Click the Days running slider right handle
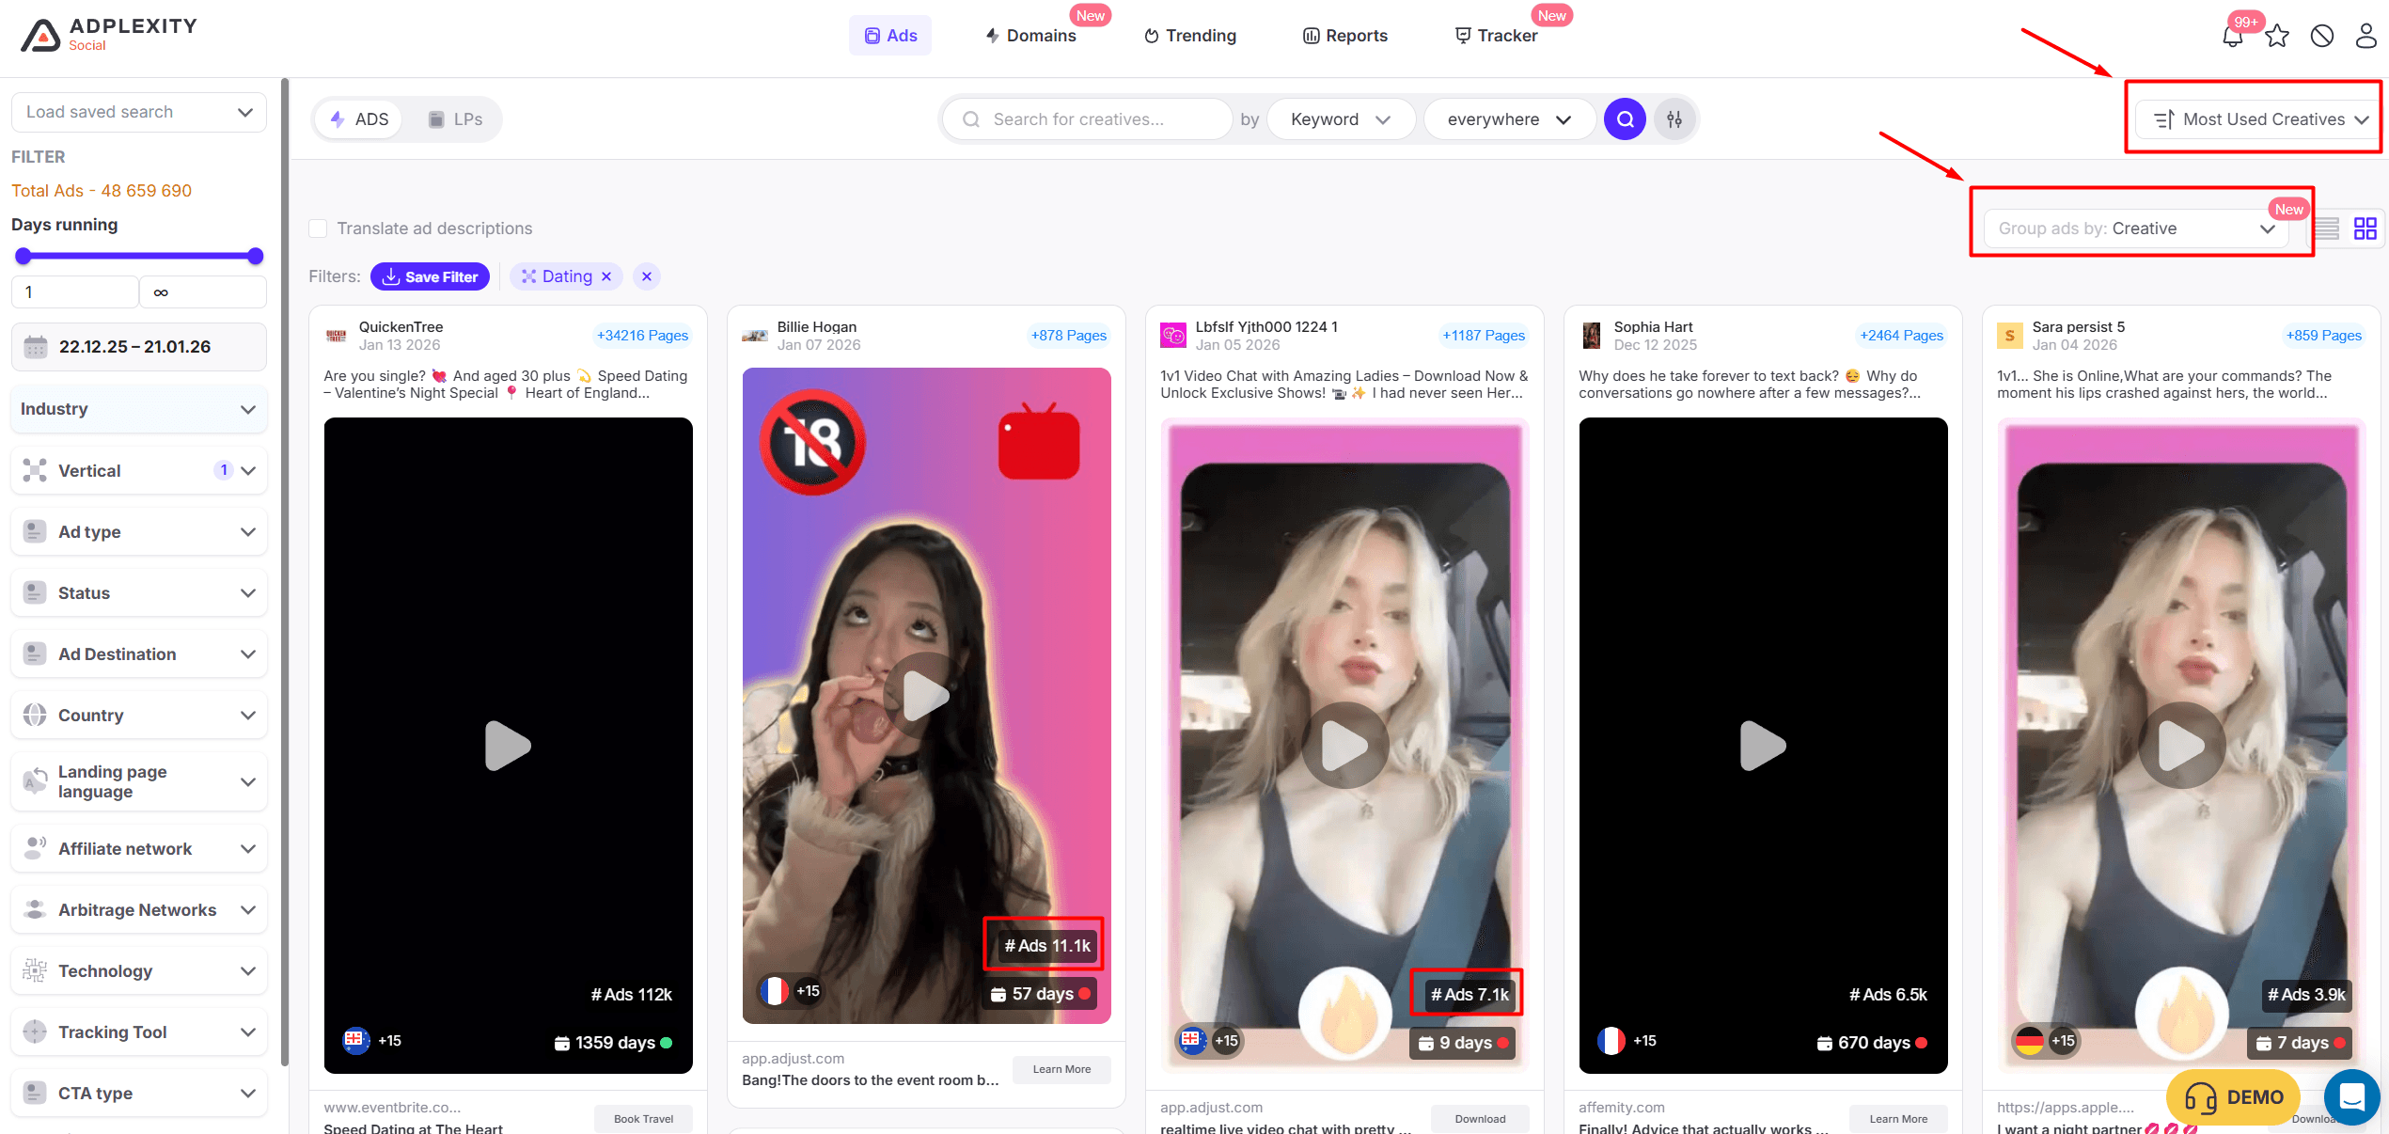This screenshot has width=2389, height=1134. coord(255,256)
